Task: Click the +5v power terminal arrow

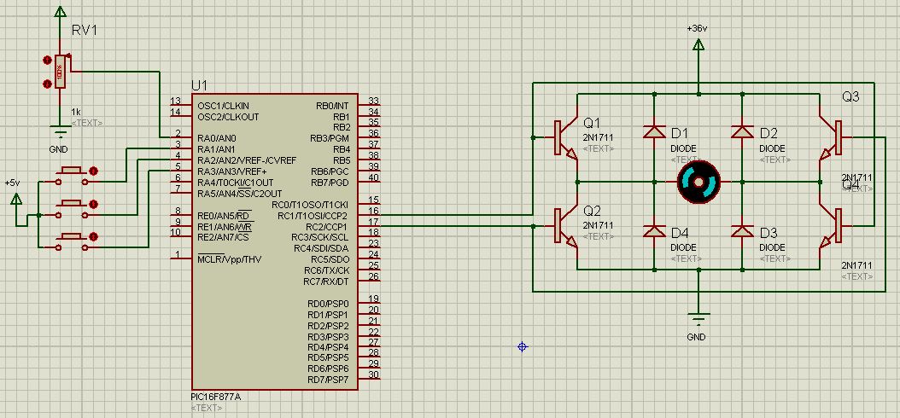Action: pos(16,199)
